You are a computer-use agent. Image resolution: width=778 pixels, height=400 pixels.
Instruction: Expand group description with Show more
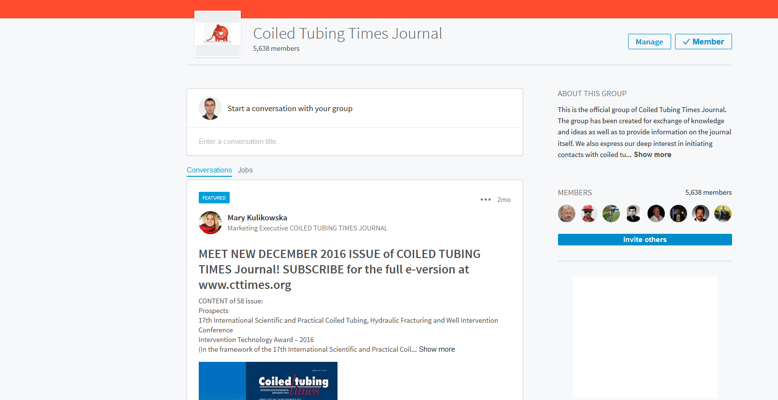coord(652,155)
